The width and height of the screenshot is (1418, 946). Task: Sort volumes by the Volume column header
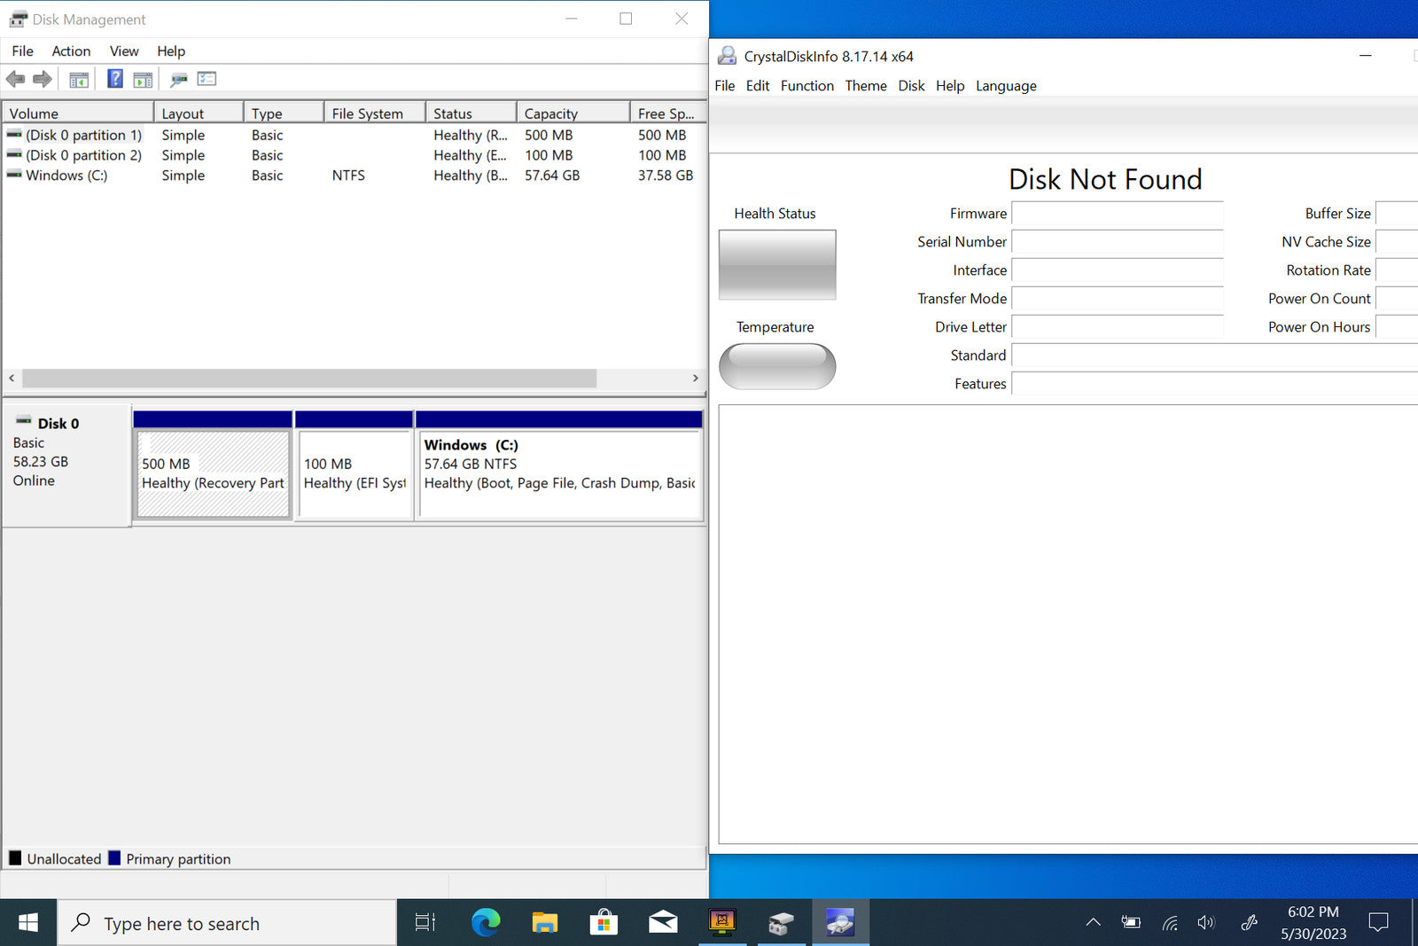pos(78,113)
